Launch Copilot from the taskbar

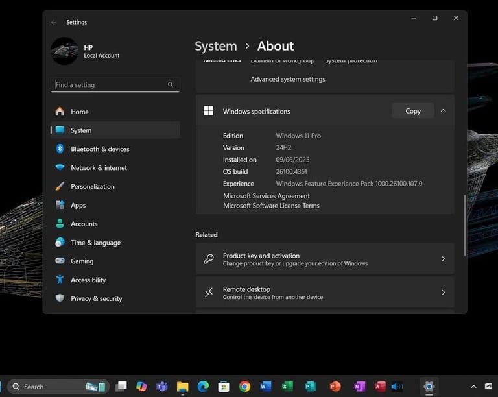[x=141, y=386]
